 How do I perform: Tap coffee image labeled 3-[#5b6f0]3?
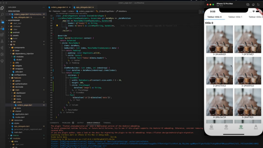click(x=248, y=70)
